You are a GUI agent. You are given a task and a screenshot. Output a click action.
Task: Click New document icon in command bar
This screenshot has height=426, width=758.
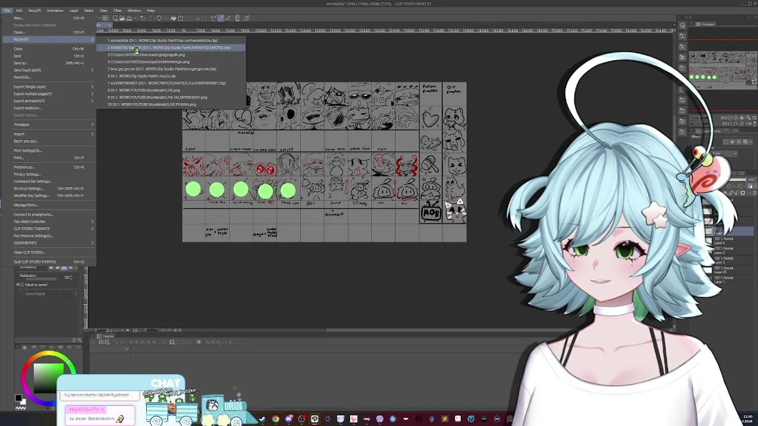click(x=115, y=18)
